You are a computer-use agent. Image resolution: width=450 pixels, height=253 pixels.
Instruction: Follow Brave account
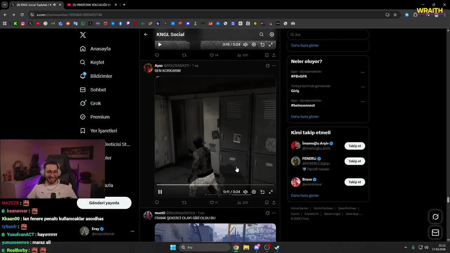pyautogui.click(x=355, y=182)
